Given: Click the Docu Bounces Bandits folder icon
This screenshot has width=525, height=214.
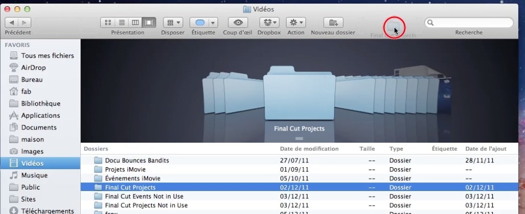Looking at the screenshot, I should (98, 160).
